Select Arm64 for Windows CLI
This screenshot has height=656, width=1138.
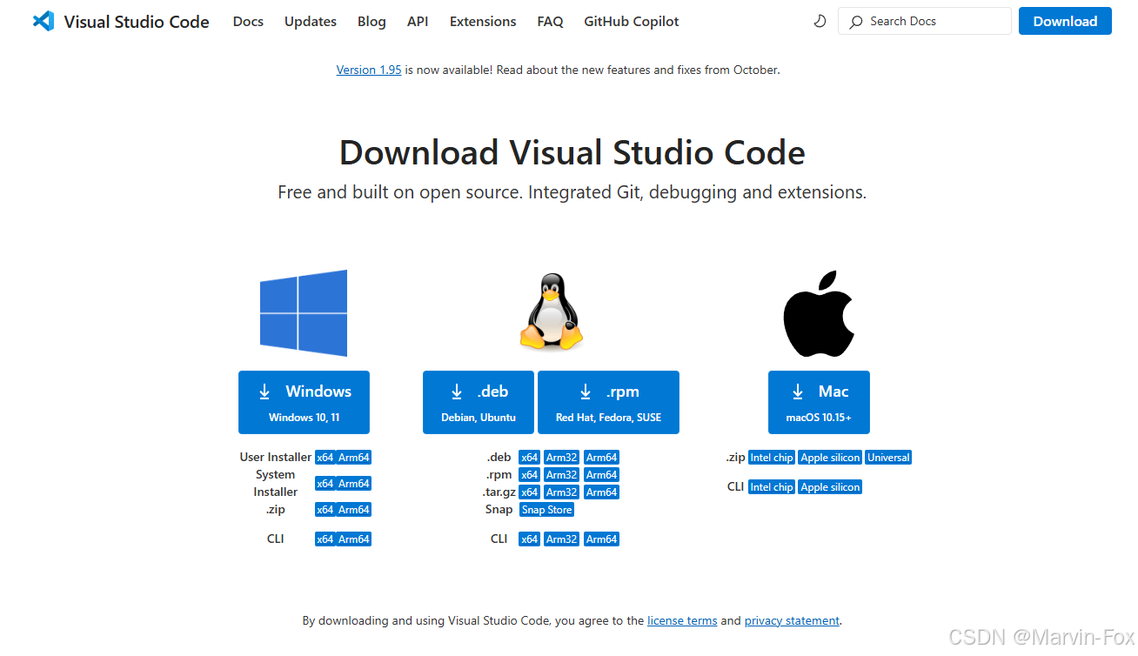click(x=354, y=539)
